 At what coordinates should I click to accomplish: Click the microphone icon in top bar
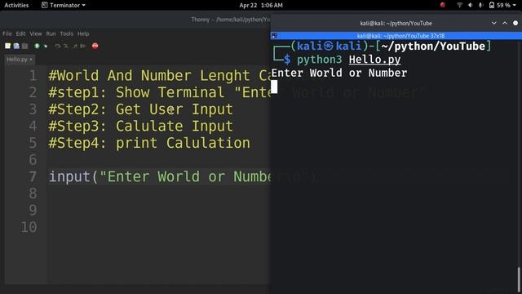[480, 5]
